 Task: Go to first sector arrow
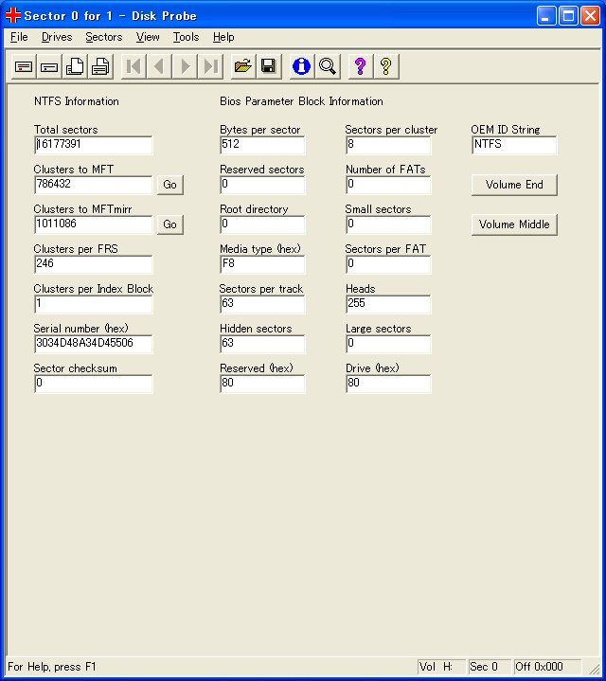pos(134,67)
